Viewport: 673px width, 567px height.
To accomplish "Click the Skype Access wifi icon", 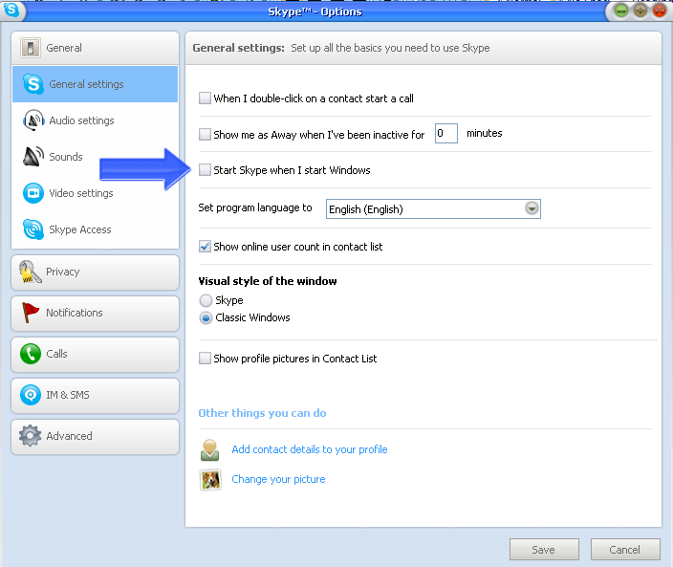I will tap(33, 229).
